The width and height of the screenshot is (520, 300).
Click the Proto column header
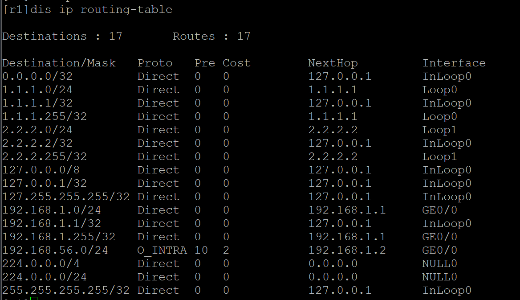click(154, 63)
